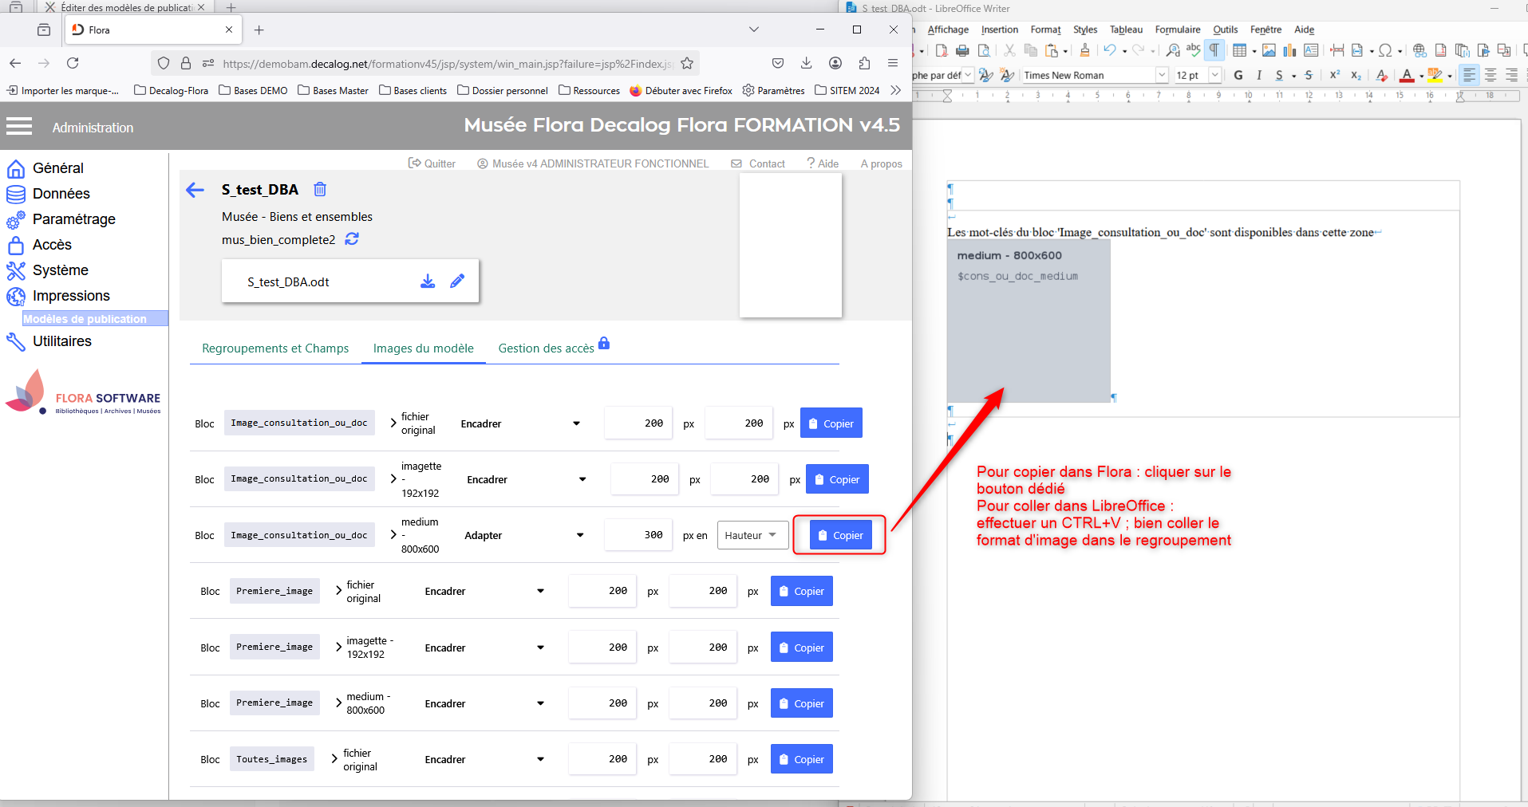Go back using the blue arrow

click(x=195, y=190)
